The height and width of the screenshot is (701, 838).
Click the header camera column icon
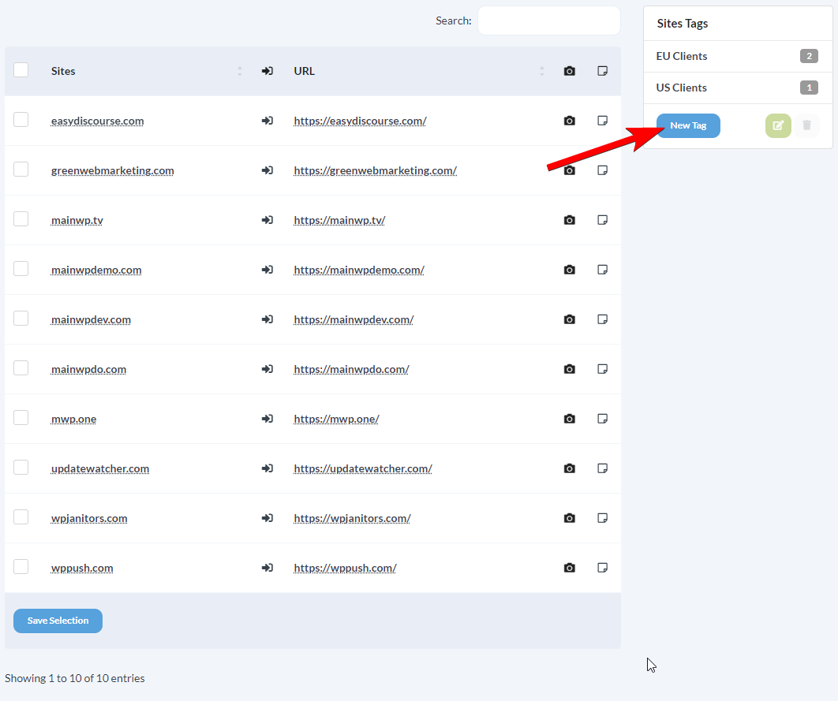(x=569, y=71)
